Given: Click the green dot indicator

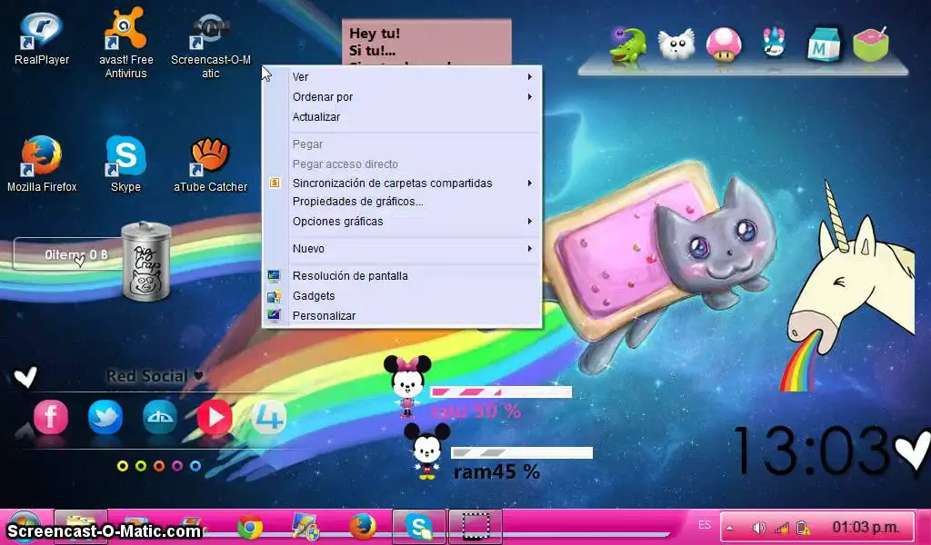Looking at the screenshot, I should (x=141, y=466).
